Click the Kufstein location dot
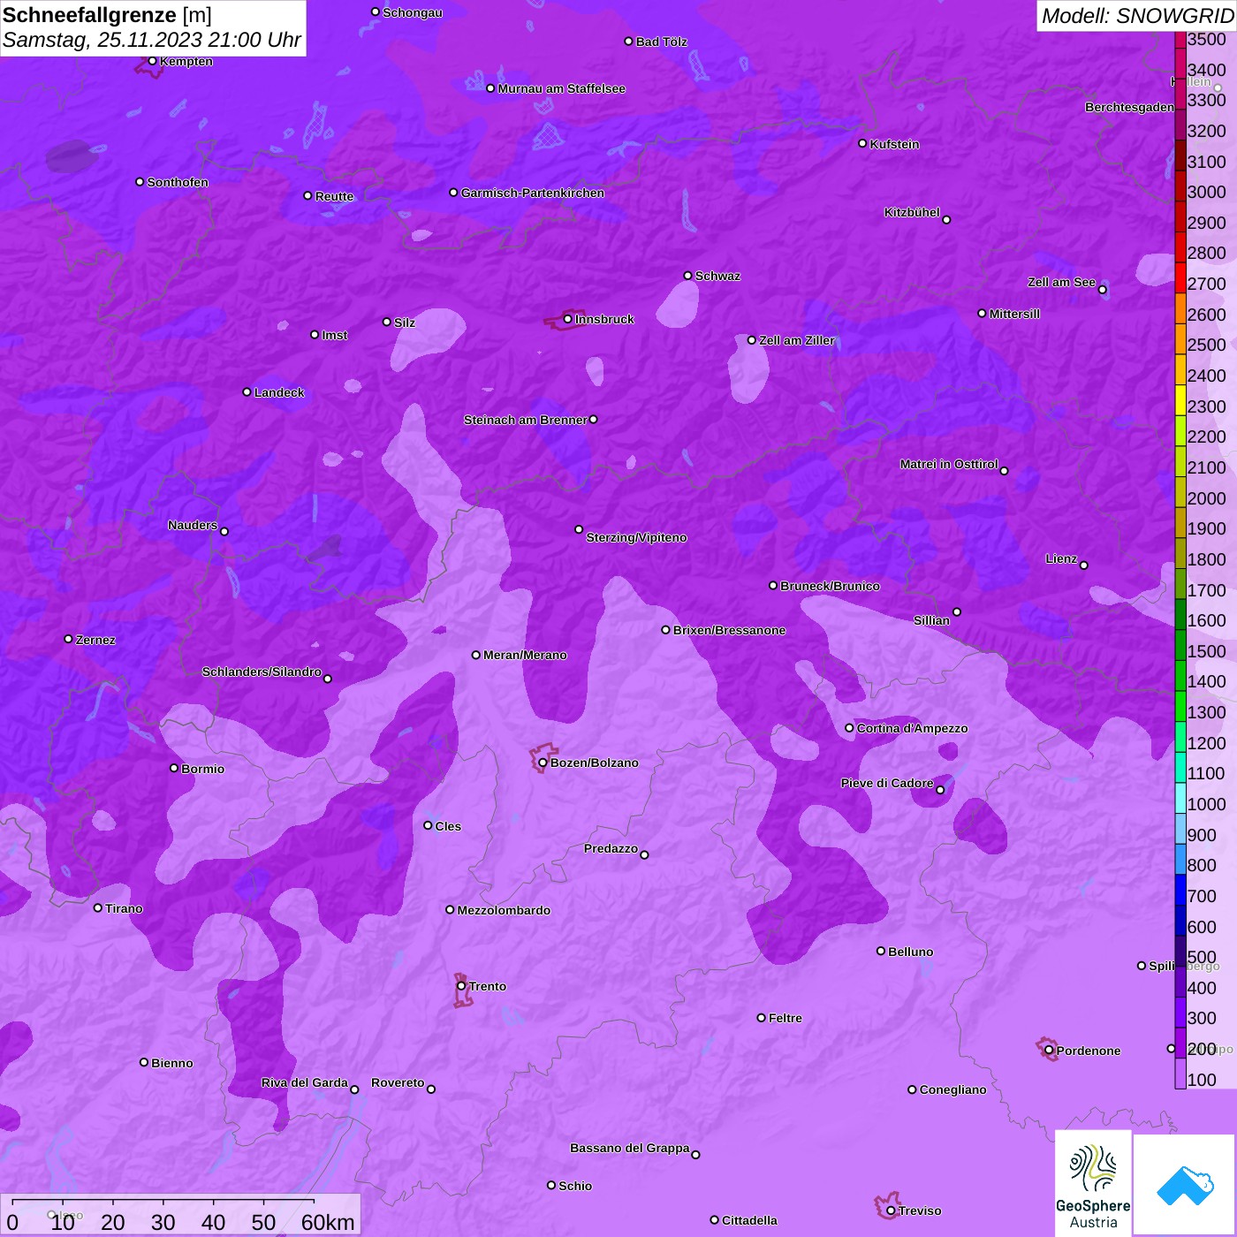The height and width of the screenshot is (1237, 1237). point(862,143)
